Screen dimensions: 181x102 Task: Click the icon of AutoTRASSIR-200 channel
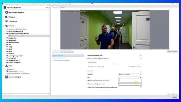[x=7, y=29]
